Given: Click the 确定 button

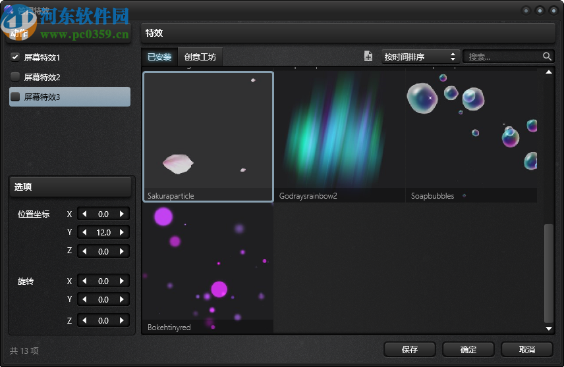Looking at the screenshot, I should coord(468,349).
